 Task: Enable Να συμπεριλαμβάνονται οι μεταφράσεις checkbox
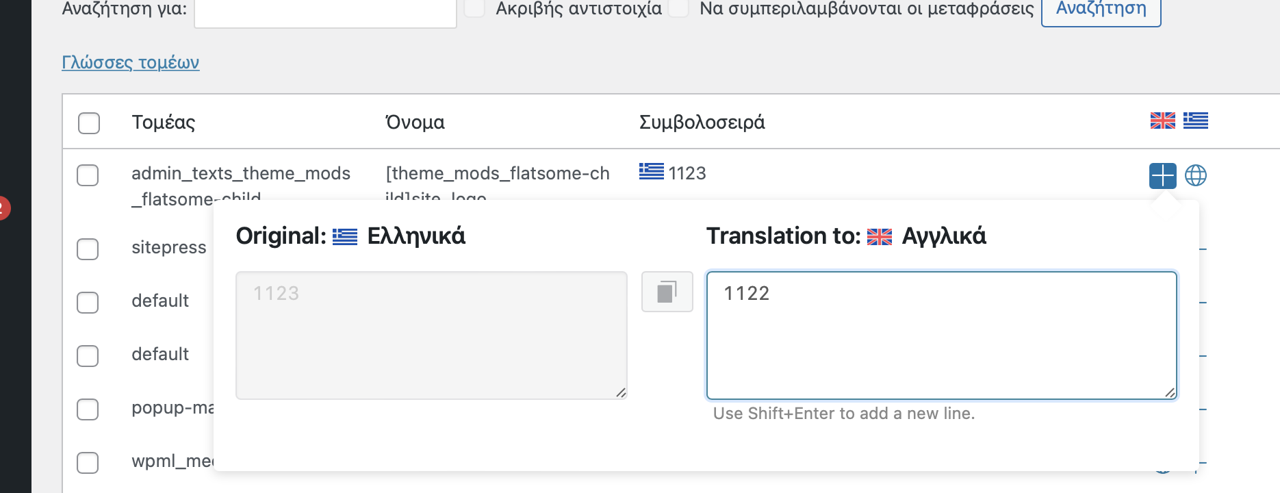click(678, 8)
